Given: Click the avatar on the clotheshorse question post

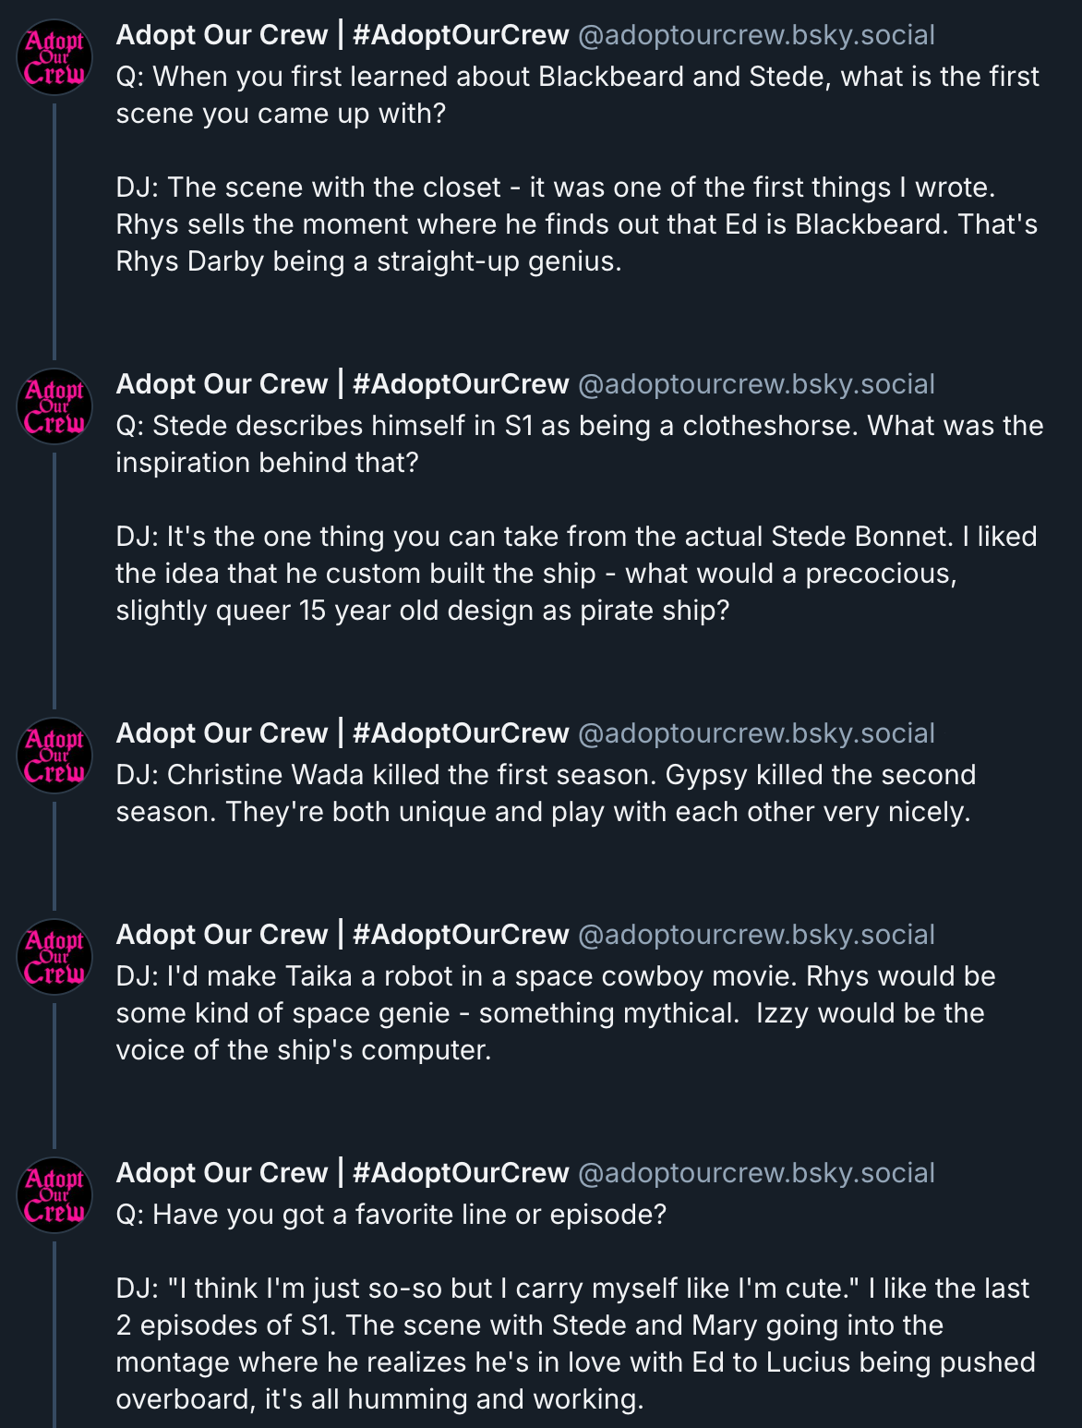Looking at the screenshot, I should 54,405.
